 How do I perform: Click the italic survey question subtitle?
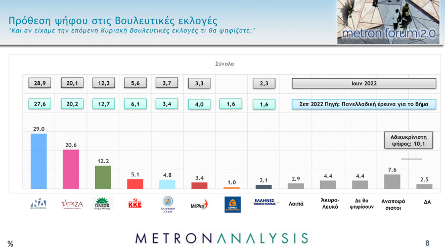(132, 31)
